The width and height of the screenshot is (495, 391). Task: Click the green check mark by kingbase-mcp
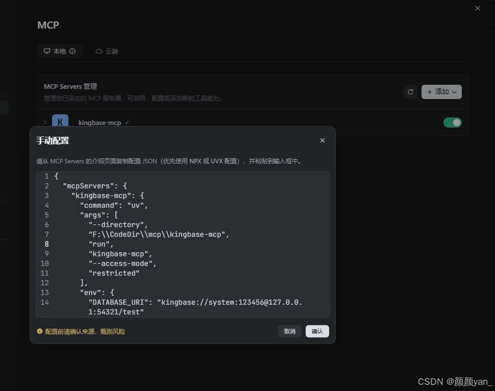(127, 123)
